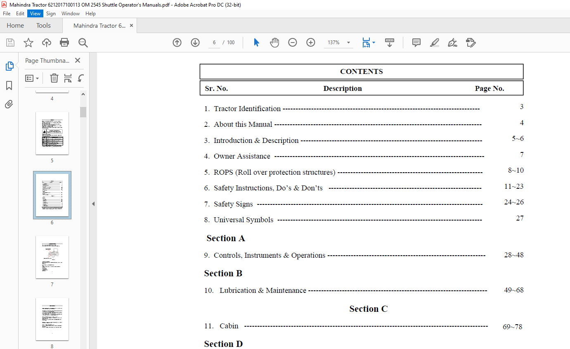Open the File menu
The height and width of the screenshot is (349, 570).
[7, 14]
